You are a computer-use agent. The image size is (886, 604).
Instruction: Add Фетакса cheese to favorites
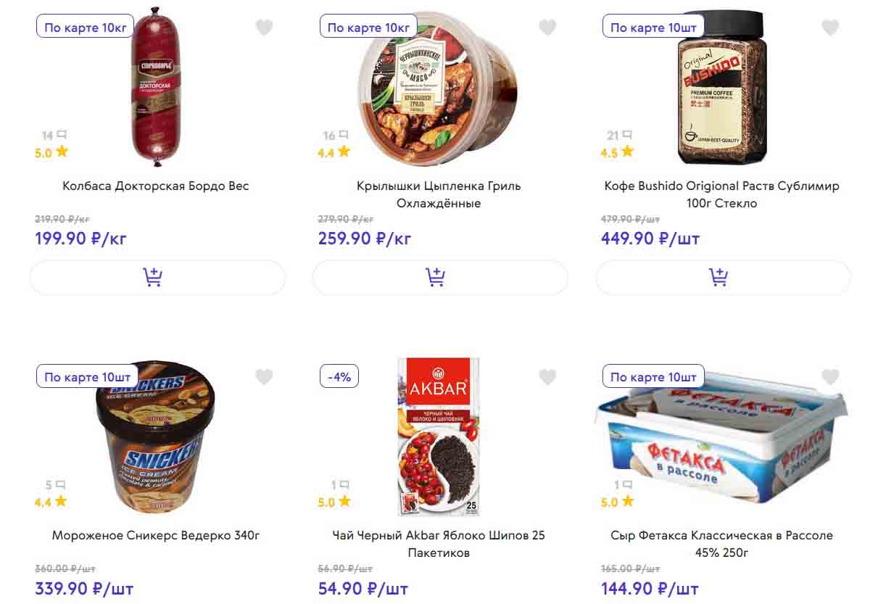click(830, 377)
